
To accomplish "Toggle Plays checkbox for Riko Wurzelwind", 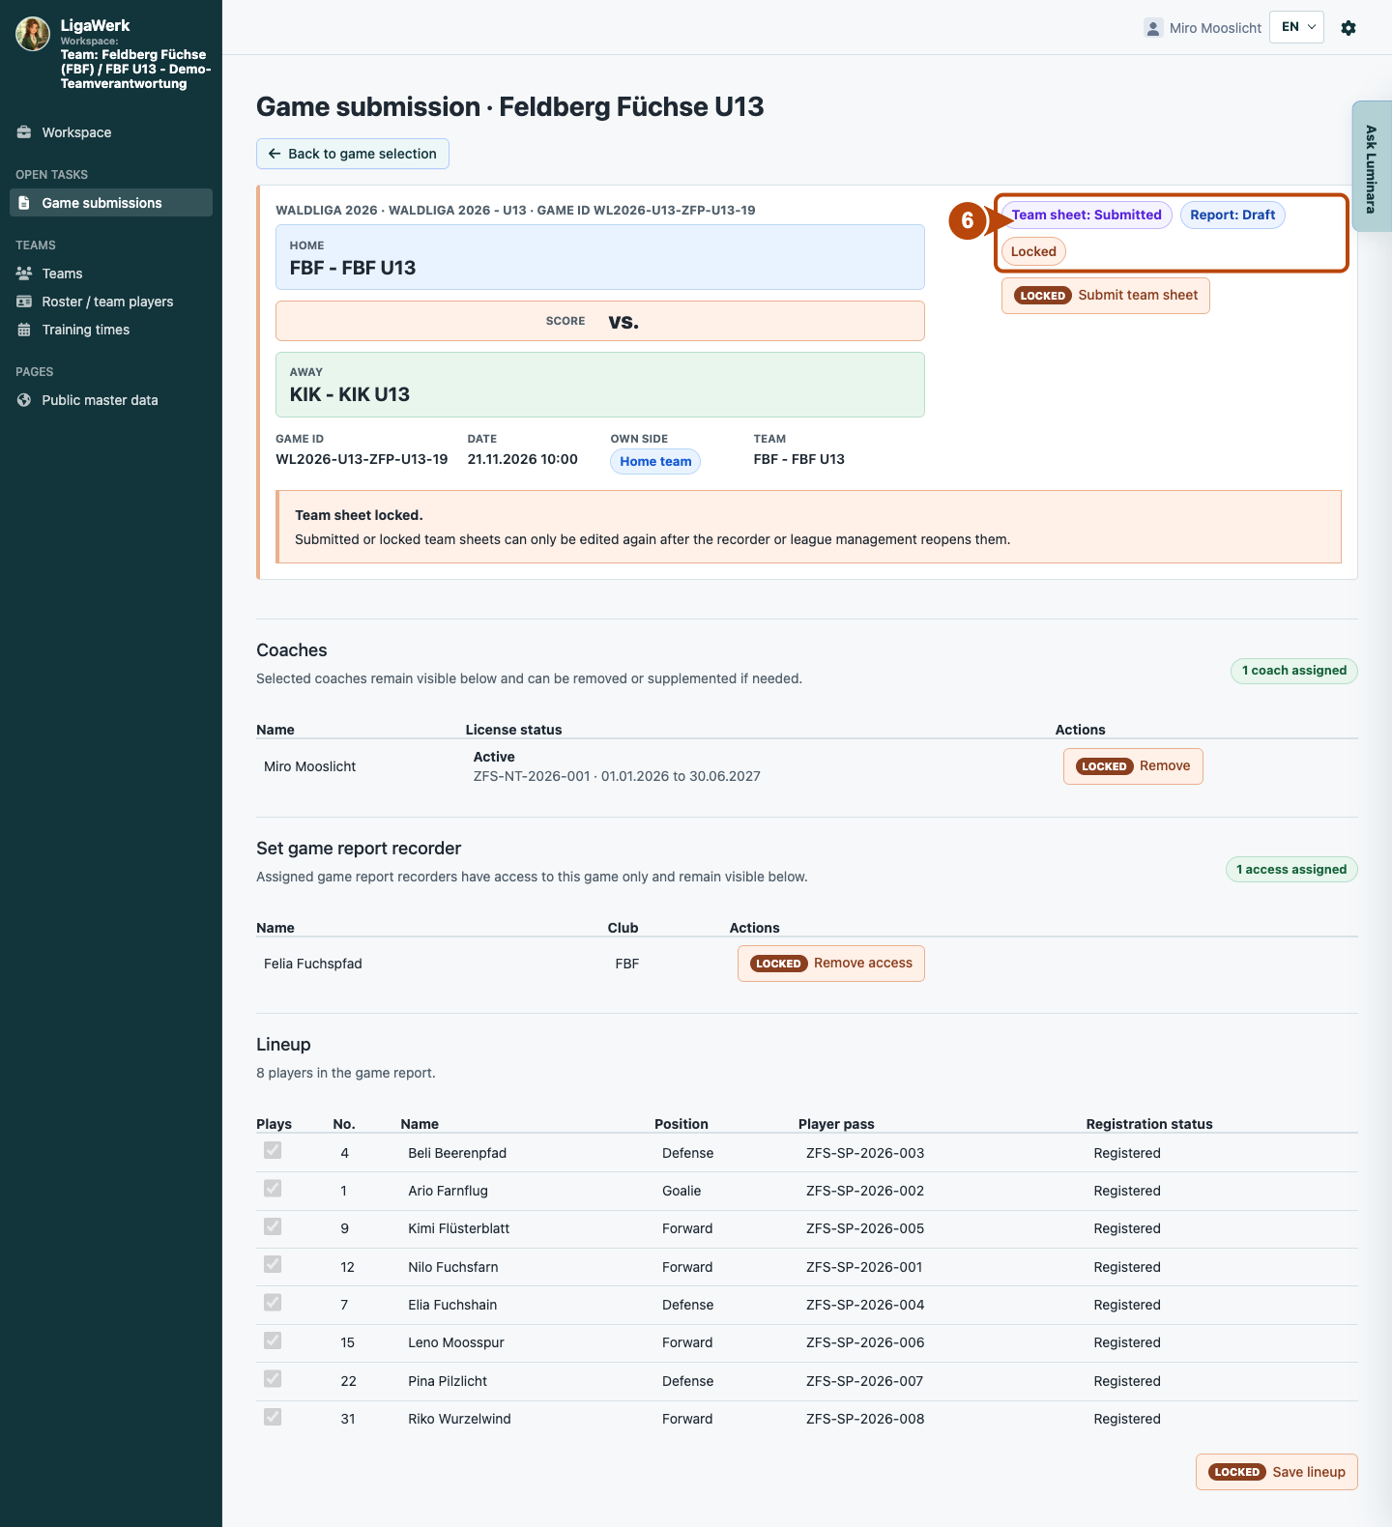I will pyautogui.click(x=273, y=1417).
